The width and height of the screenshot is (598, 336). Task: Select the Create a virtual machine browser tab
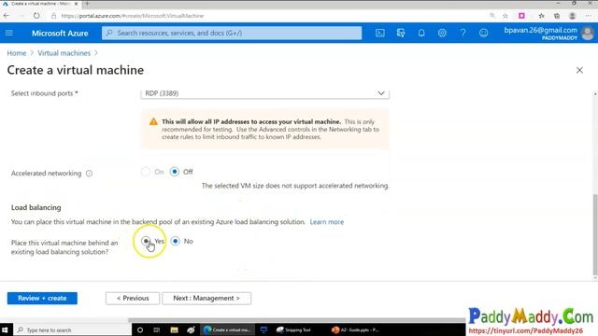(x=40, y=4)
